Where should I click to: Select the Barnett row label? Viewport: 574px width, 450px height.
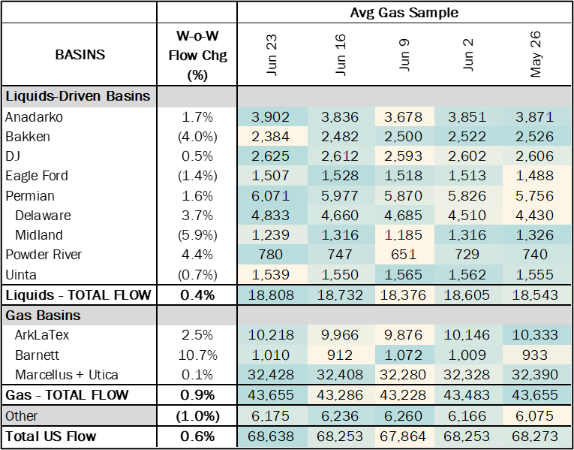[x=38, y=355]
